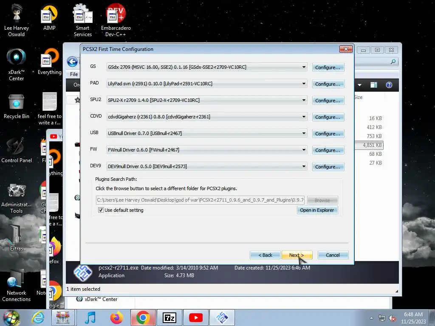Open Lee Harvey Oswald desktop icon
This screenshot has height=326, width=435.
pos(17,21)
